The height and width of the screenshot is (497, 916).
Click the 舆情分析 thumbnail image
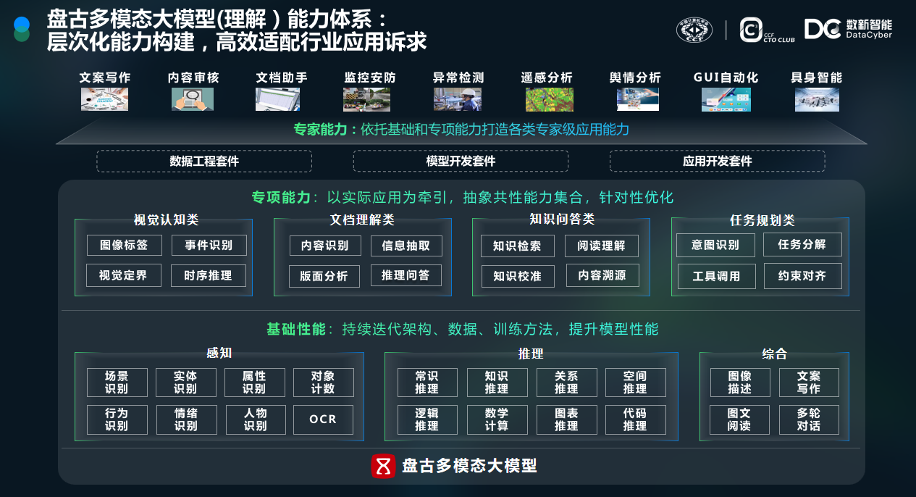tap(638, 99)
